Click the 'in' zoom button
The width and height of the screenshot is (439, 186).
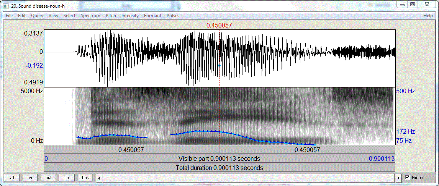(30, 178)
